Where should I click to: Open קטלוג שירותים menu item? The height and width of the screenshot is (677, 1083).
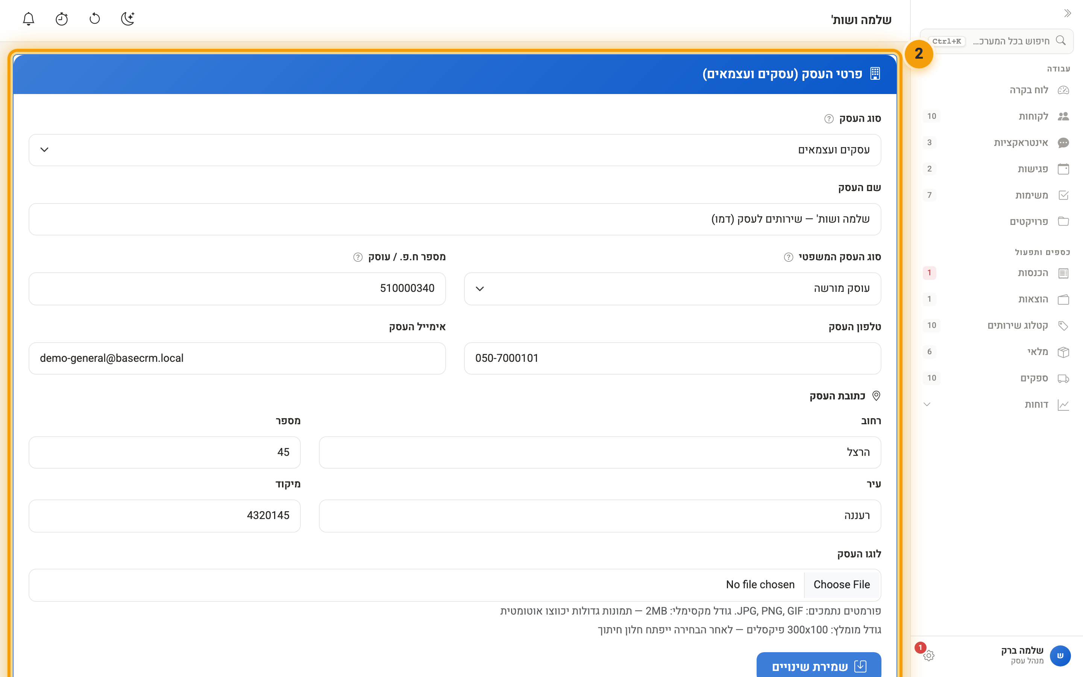996,325
